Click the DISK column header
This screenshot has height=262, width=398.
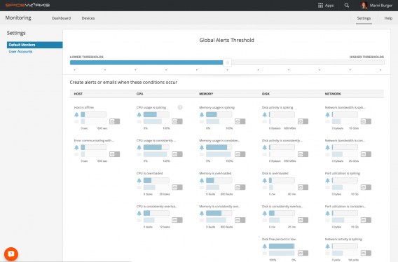266,94
